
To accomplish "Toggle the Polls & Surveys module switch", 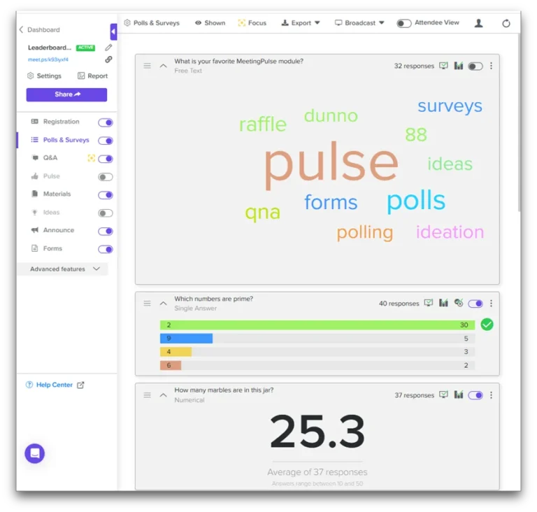I will [106, 141].
